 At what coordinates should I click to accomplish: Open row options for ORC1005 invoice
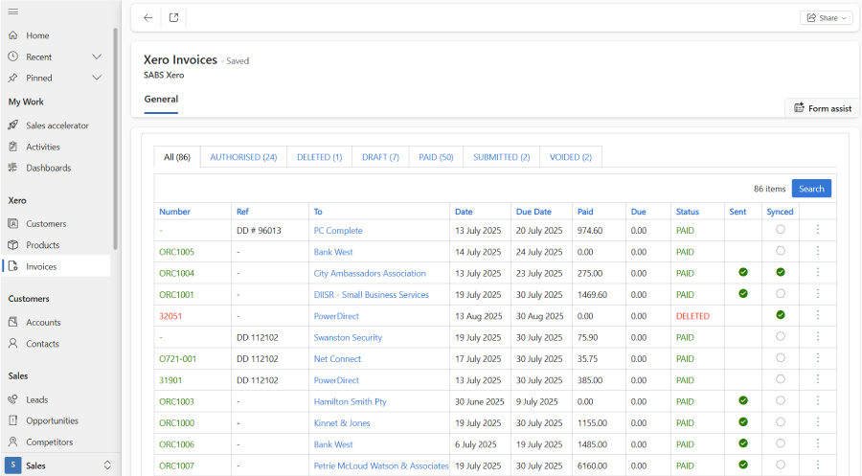(x=817, y=252)
